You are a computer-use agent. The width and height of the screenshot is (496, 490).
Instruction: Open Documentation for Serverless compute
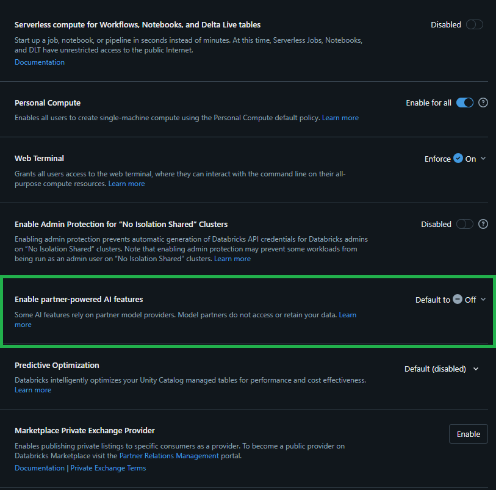pos(39,62)
